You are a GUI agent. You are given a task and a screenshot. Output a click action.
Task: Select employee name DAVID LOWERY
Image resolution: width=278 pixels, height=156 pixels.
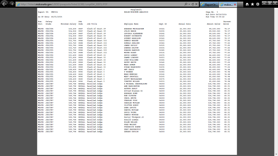click(131, 55)
